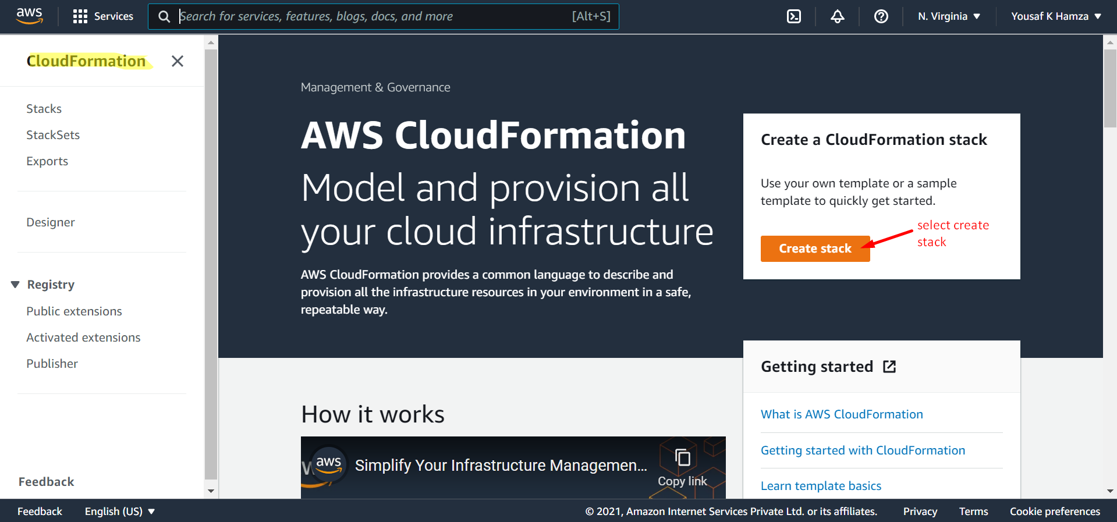Open Cookie preferences in the footer
Screen dimensions: 1117x522
[x=1055, y=511]
